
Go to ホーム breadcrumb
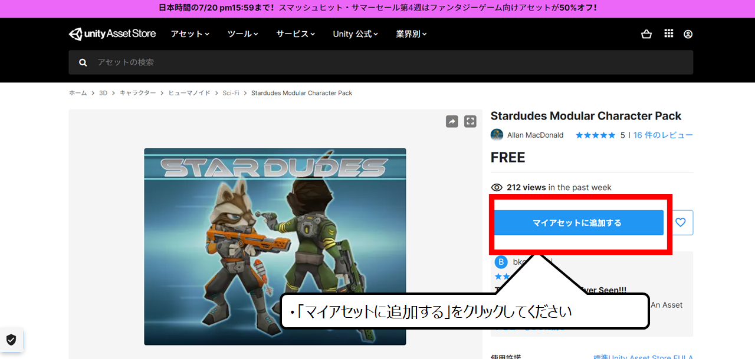click(78, 93)
